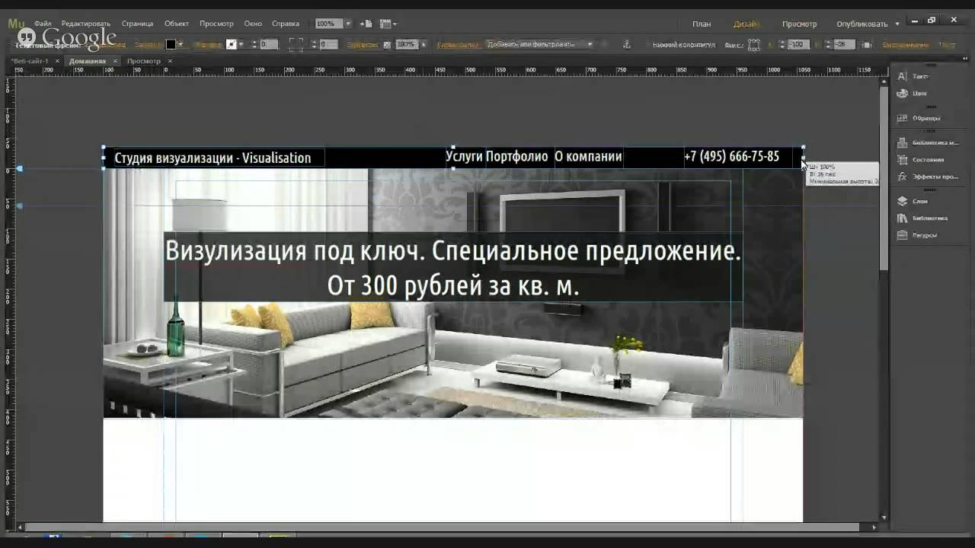Close the Просмотр tab
The image size is (975, 548).
pyautogui.click(x=170, y=61)
